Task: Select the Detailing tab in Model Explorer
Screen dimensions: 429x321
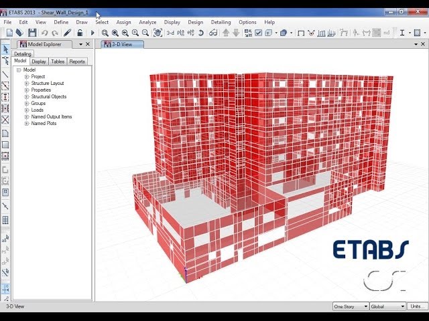Action: [23, 53]
